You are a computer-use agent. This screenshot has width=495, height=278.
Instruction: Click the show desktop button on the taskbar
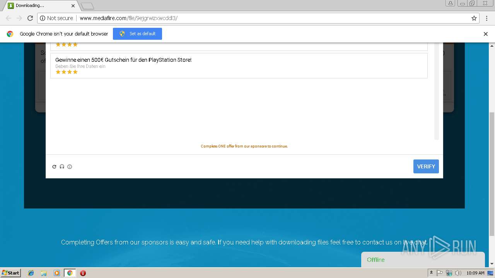pos(491,273)
